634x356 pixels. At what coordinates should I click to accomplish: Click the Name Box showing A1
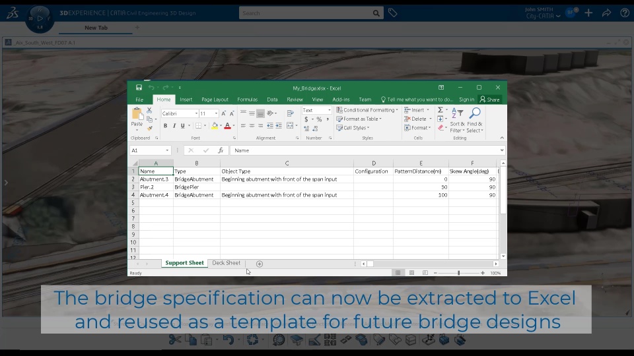[150, 150]
